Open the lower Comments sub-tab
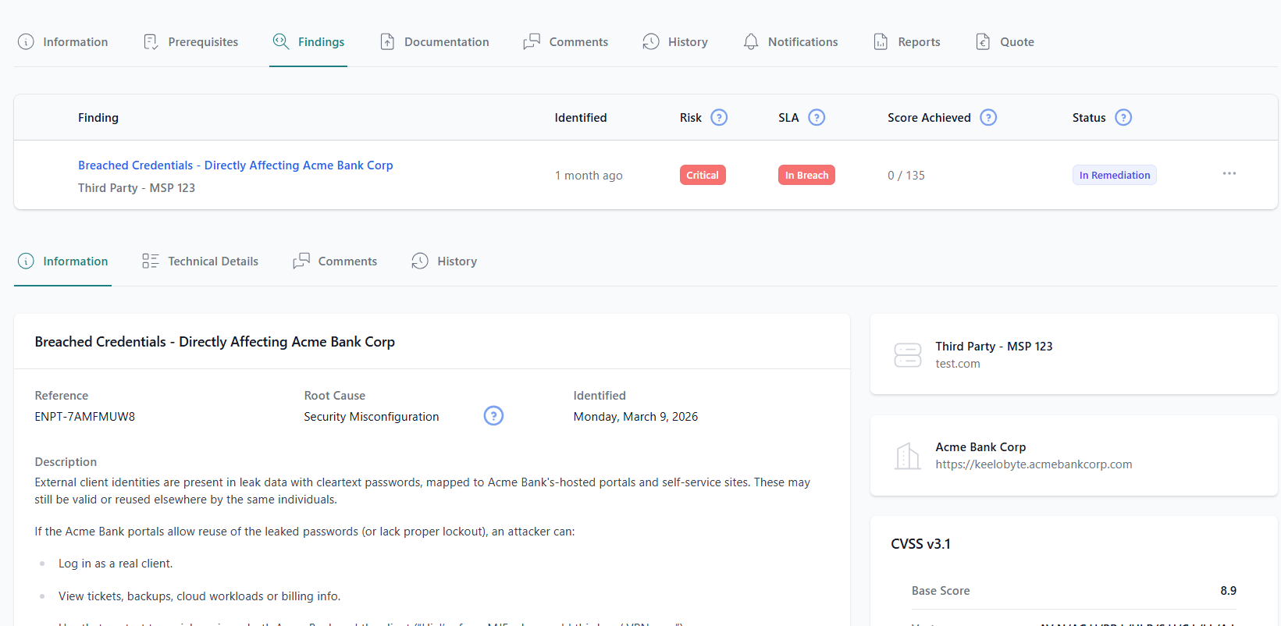 click(x=335, y=261)
